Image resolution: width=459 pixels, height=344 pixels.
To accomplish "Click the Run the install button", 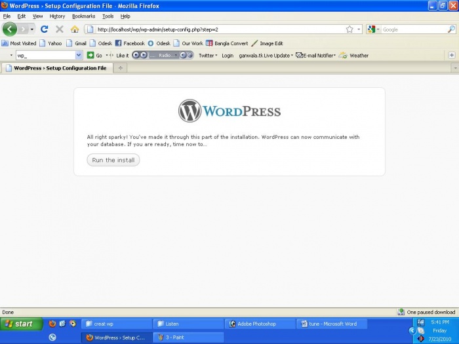I will [113, 160].
